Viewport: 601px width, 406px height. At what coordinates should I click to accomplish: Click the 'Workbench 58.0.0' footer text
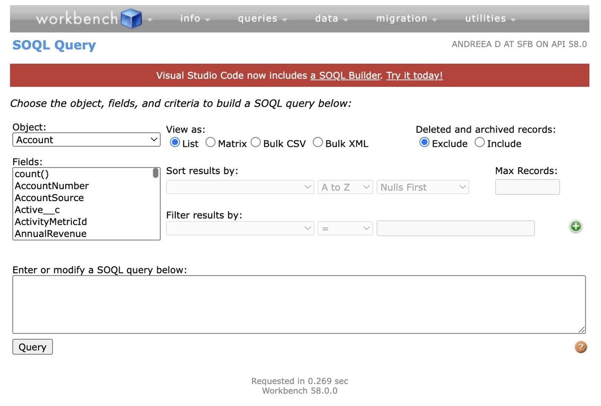coord(300,391)
